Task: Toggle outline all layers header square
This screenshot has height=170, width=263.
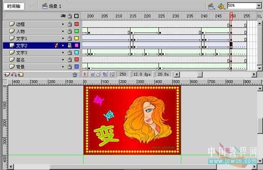Action: 76,16
